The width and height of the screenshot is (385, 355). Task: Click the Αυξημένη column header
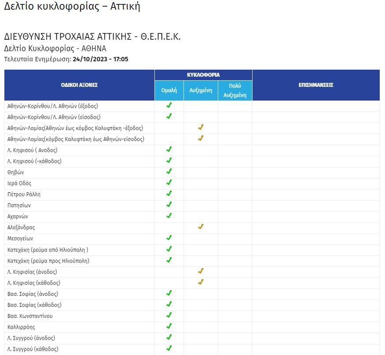(201, 90)
